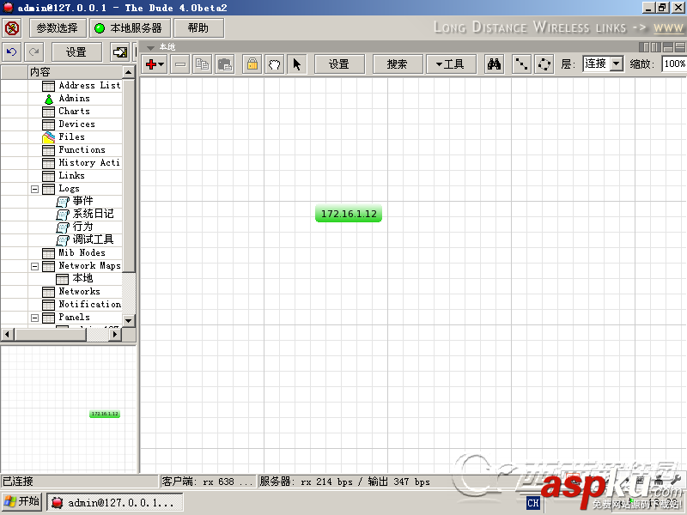Select Mib Nodes in the tree
The image size is (687, 515).
(82, 252)
